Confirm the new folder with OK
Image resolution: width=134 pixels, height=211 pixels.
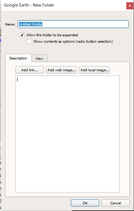(x=85, y=203)
